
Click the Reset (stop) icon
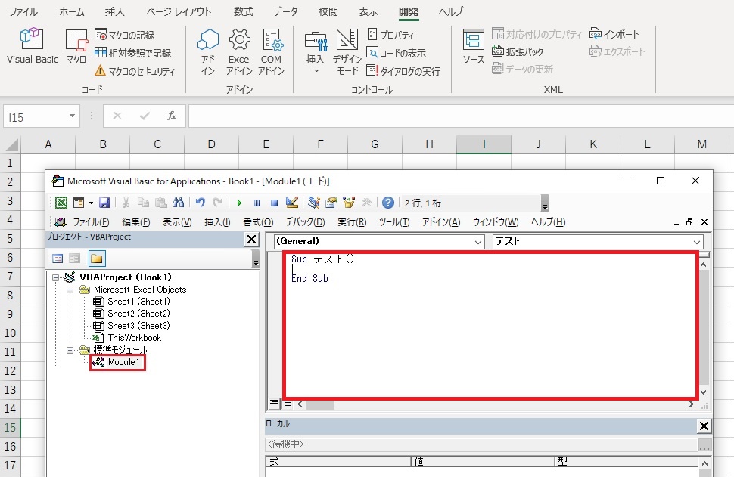tap(273, 202)
